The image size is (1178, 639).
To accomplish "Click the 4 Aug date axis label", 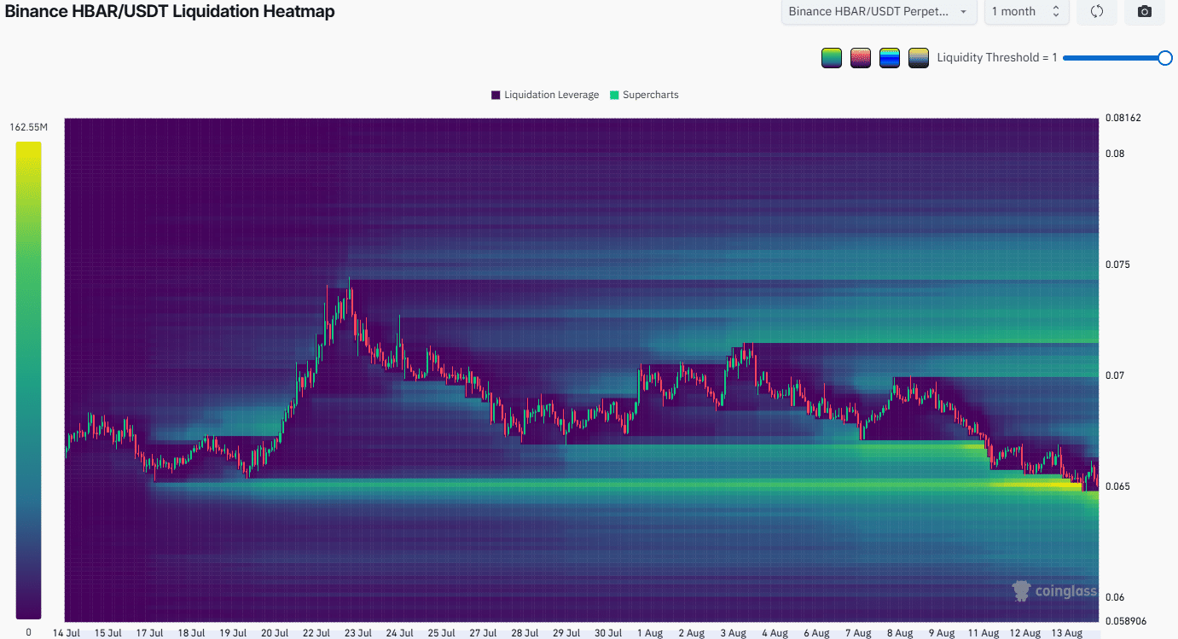I will (774, 633).
